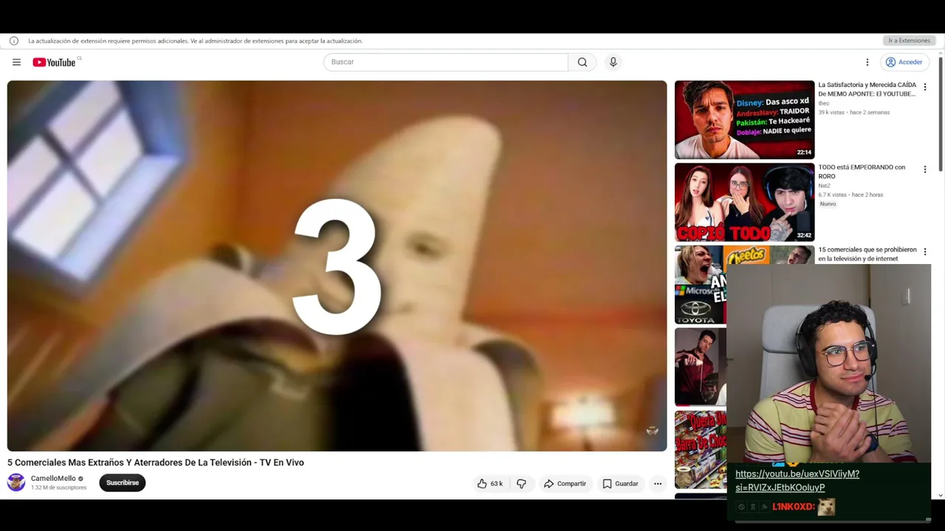The width and height of the screenshot is (945, 531).
Task: Save the video with Guardar
Action: click(620, 484)
